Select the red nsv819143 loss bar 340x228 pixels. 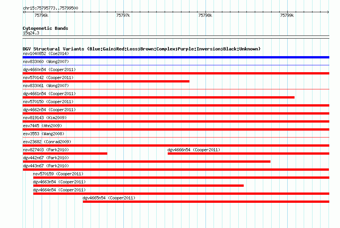(x=176, y=121)
